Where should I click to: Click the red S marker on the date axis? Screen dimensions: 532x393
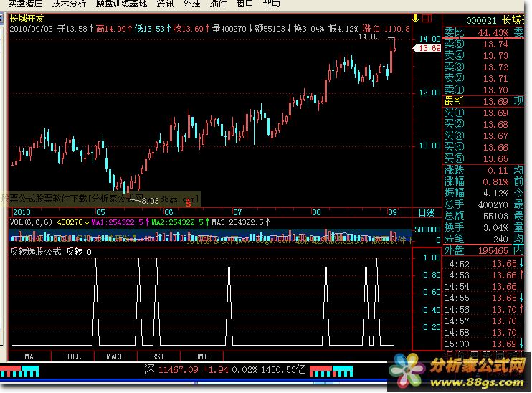[x=189, y=203]
